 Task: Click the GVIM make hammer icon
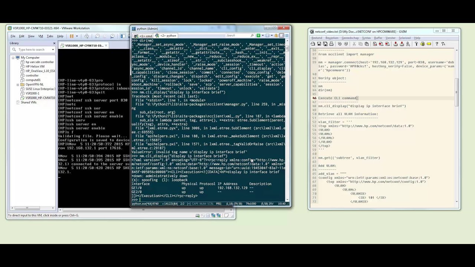pos(416,44)
